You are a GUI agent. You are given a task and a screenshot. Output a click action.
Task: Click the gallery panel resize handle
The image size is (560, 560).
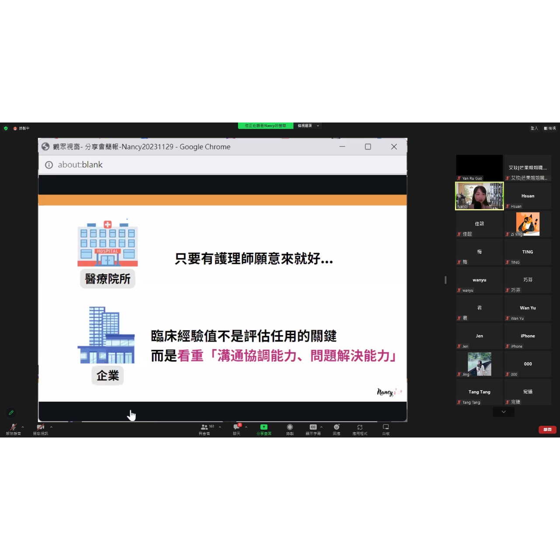coord(445,280)
